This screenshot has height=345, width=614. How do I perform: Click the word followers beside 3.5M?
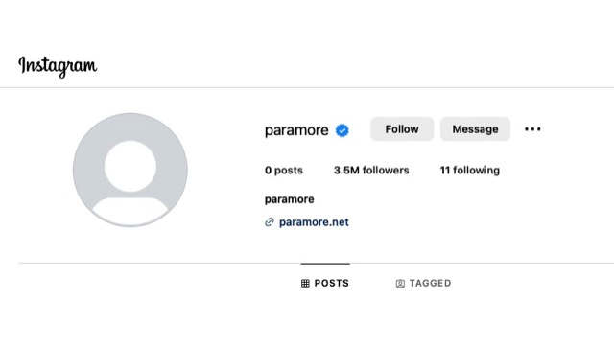pyautogui.click(x=386, y=171)
